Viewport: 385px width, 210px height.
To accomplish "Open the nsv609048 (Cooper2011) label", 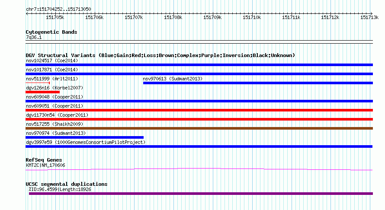I will [x=55, y=97].
